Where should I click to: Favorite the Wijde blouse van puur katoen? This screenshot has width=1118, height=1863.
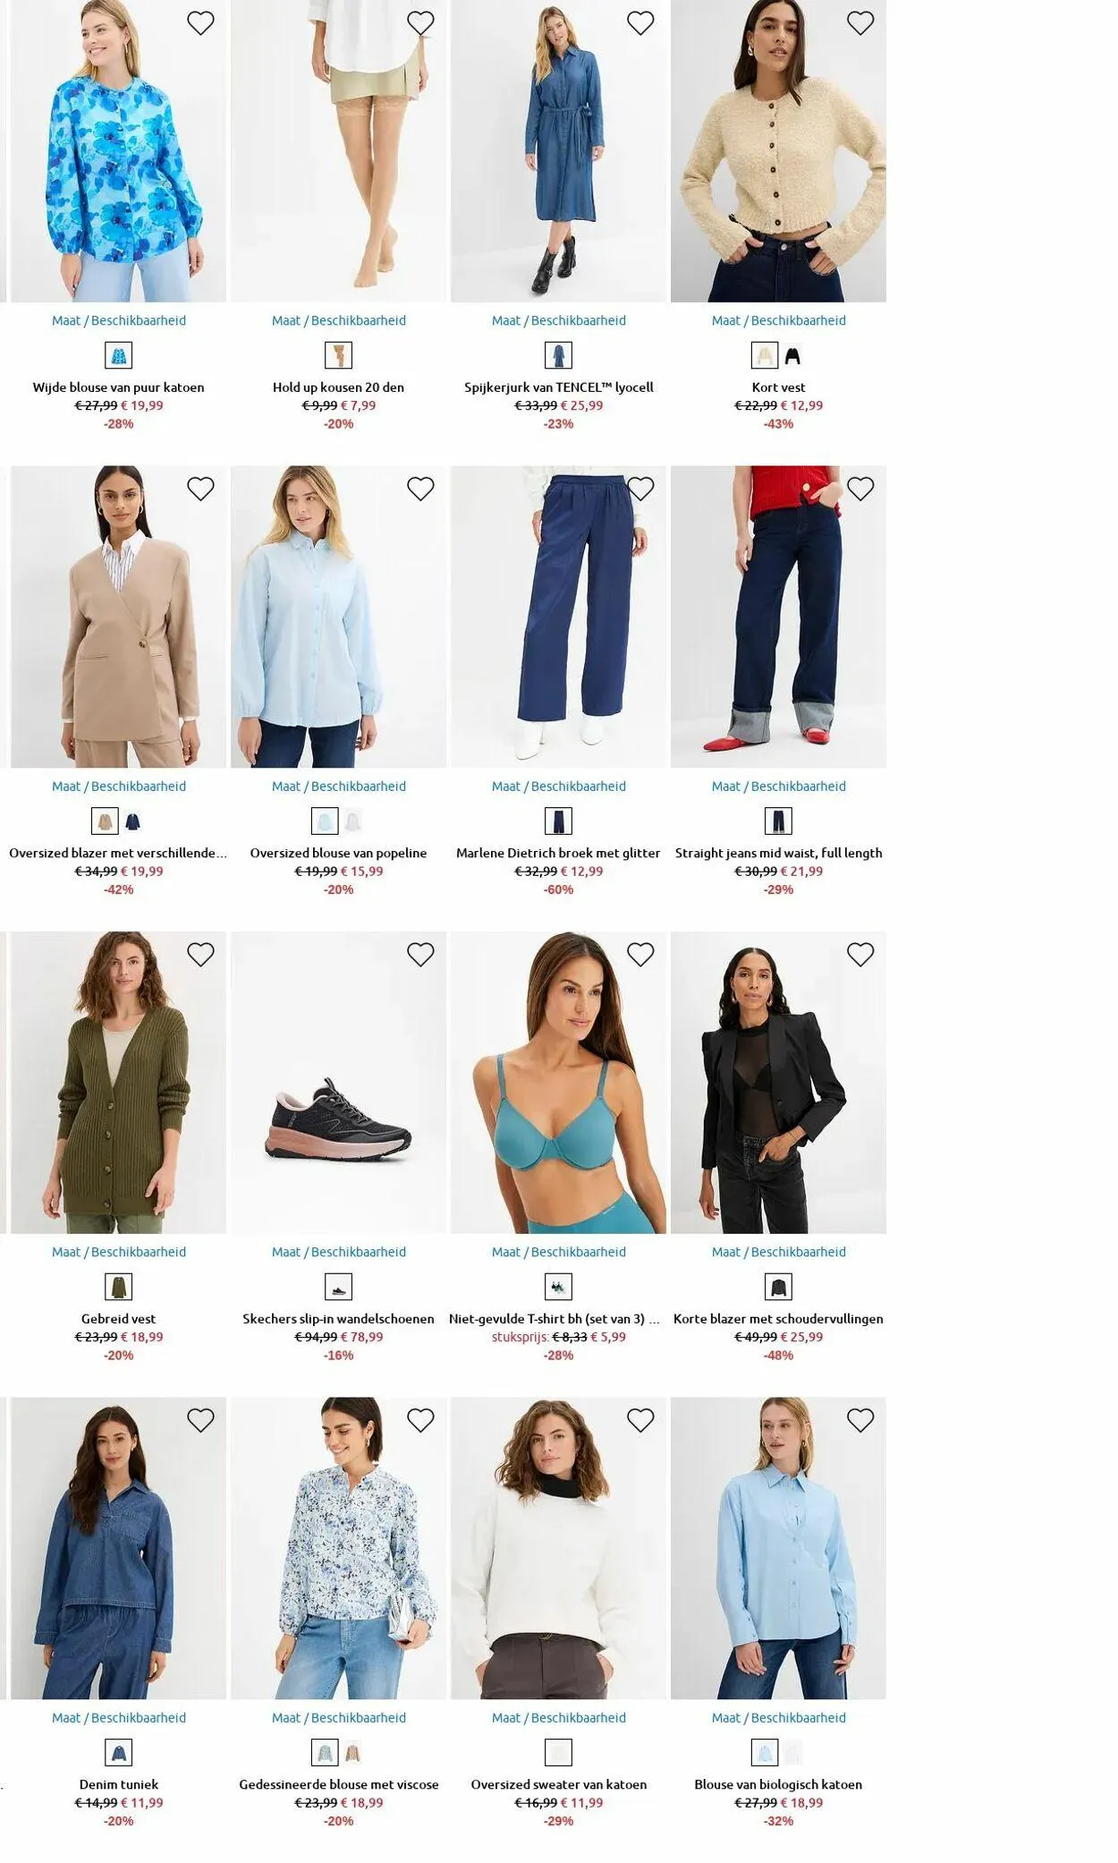200,23
